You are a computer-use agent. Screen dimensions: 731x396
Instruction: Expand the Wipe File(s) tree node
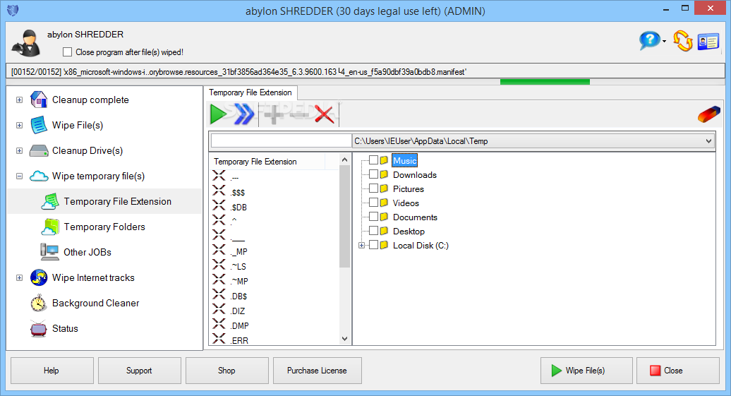click(19, 125)
